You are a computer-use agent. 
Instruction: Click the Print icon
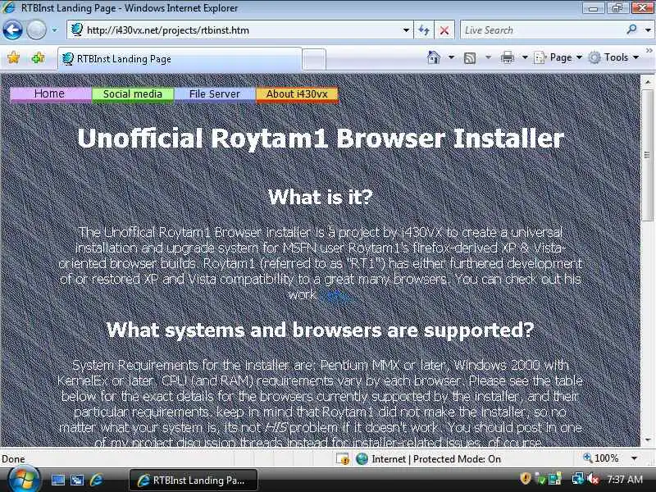pyautogui.click(x=507, y=57)
